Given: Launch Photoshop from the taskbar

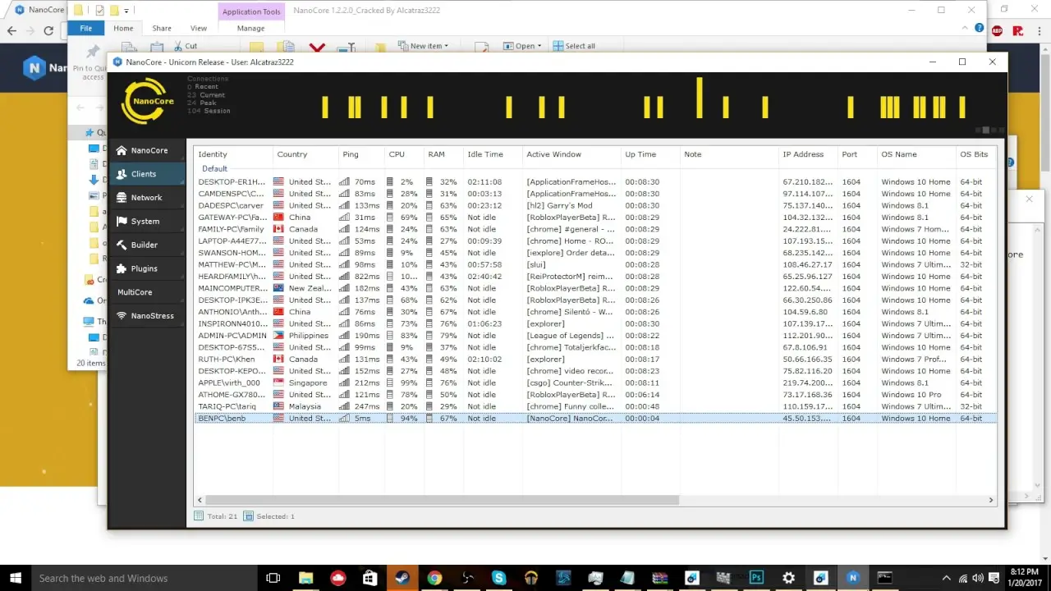Looking at the screenshot, I should point(755,577).
